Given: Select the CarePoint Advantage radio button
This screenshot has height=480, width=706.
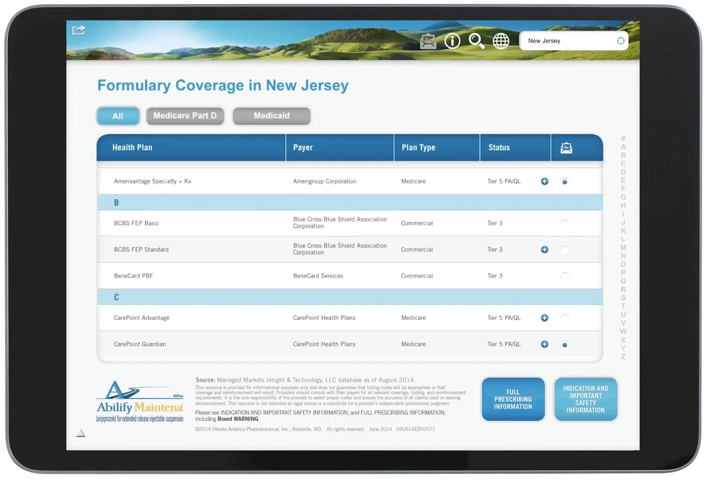Looking at the screenshot, I should coord(565,318).
